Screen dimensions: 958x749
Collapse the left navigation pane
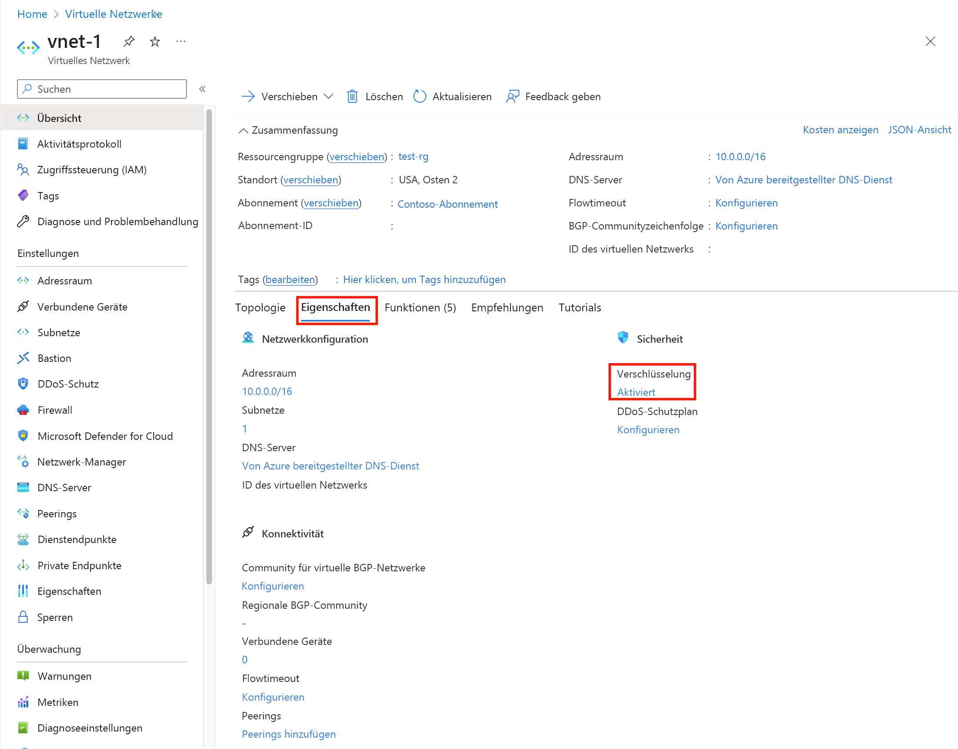(x=202, y=89)
